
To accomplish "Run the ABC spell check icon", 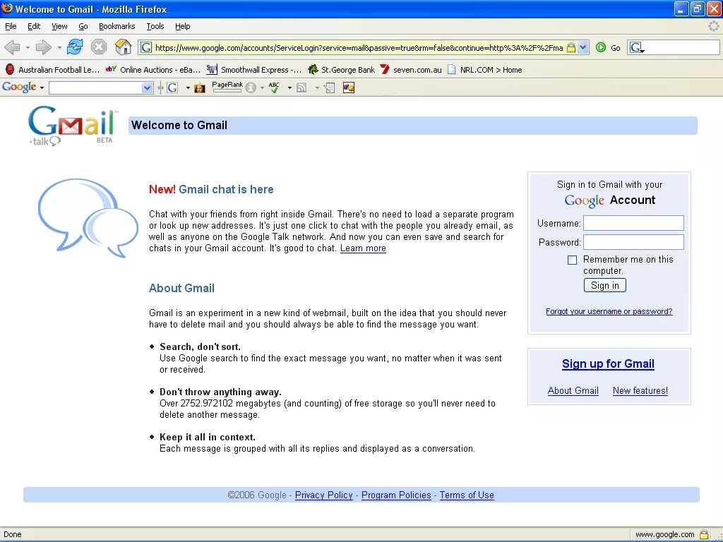I will coord(275,88).
